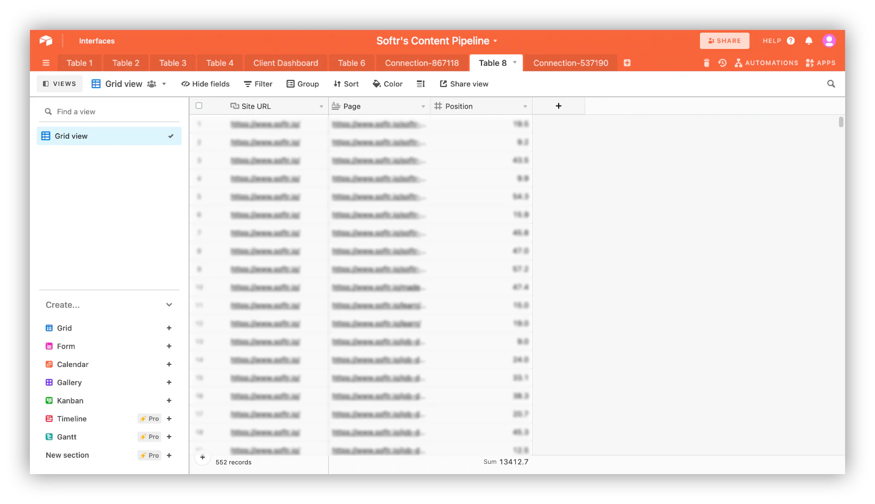
Task: Select Grid view in sidebar
Action: [x=109, y=136]
